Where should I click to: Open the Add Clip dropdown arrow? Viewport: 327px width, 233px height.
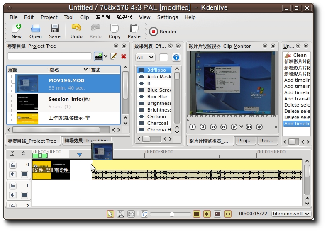[105, 56]
